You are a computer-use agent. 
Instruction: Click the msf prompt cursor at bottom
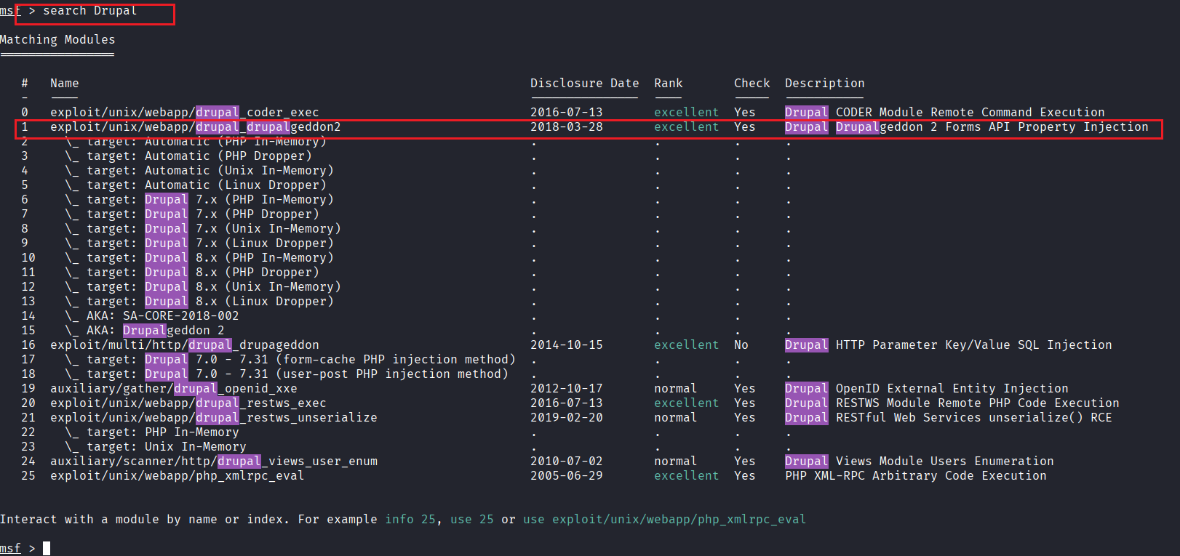pos(47,548)
